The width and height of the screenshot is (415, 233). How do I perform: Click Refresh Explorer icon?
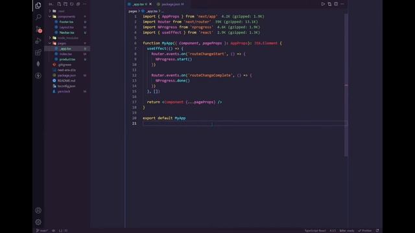click(x=72, y=4)
